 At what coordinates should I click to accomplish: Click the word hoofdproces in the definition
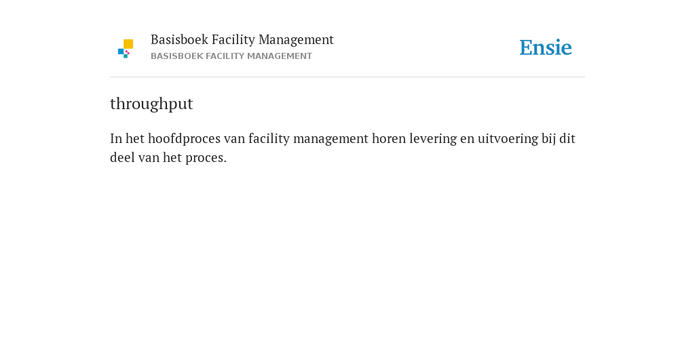coord(184,139)
